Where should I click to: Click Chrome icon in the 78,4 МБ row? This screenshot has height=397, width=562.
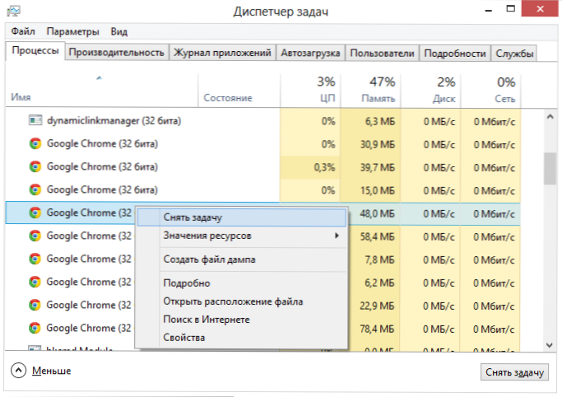pos(35,328)
